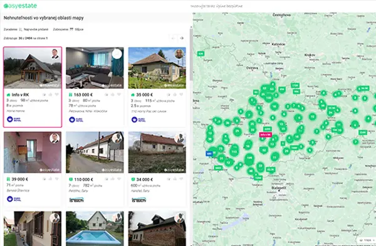Click Euro Royal agency logo on first listing
This screenshot has height=246, width=376.
click(14, 119)
